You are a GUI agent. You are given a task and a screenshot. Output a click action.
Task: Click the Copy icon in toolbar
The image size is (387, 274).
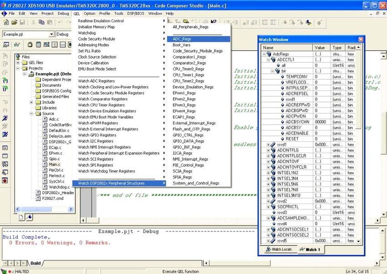(x=41, y=22)
